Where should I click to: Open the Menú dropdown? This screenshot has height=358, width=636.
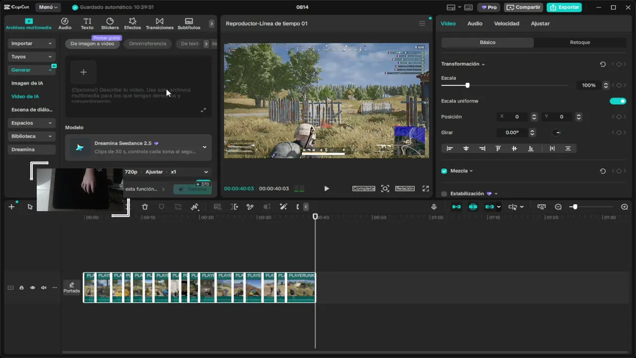48,7
